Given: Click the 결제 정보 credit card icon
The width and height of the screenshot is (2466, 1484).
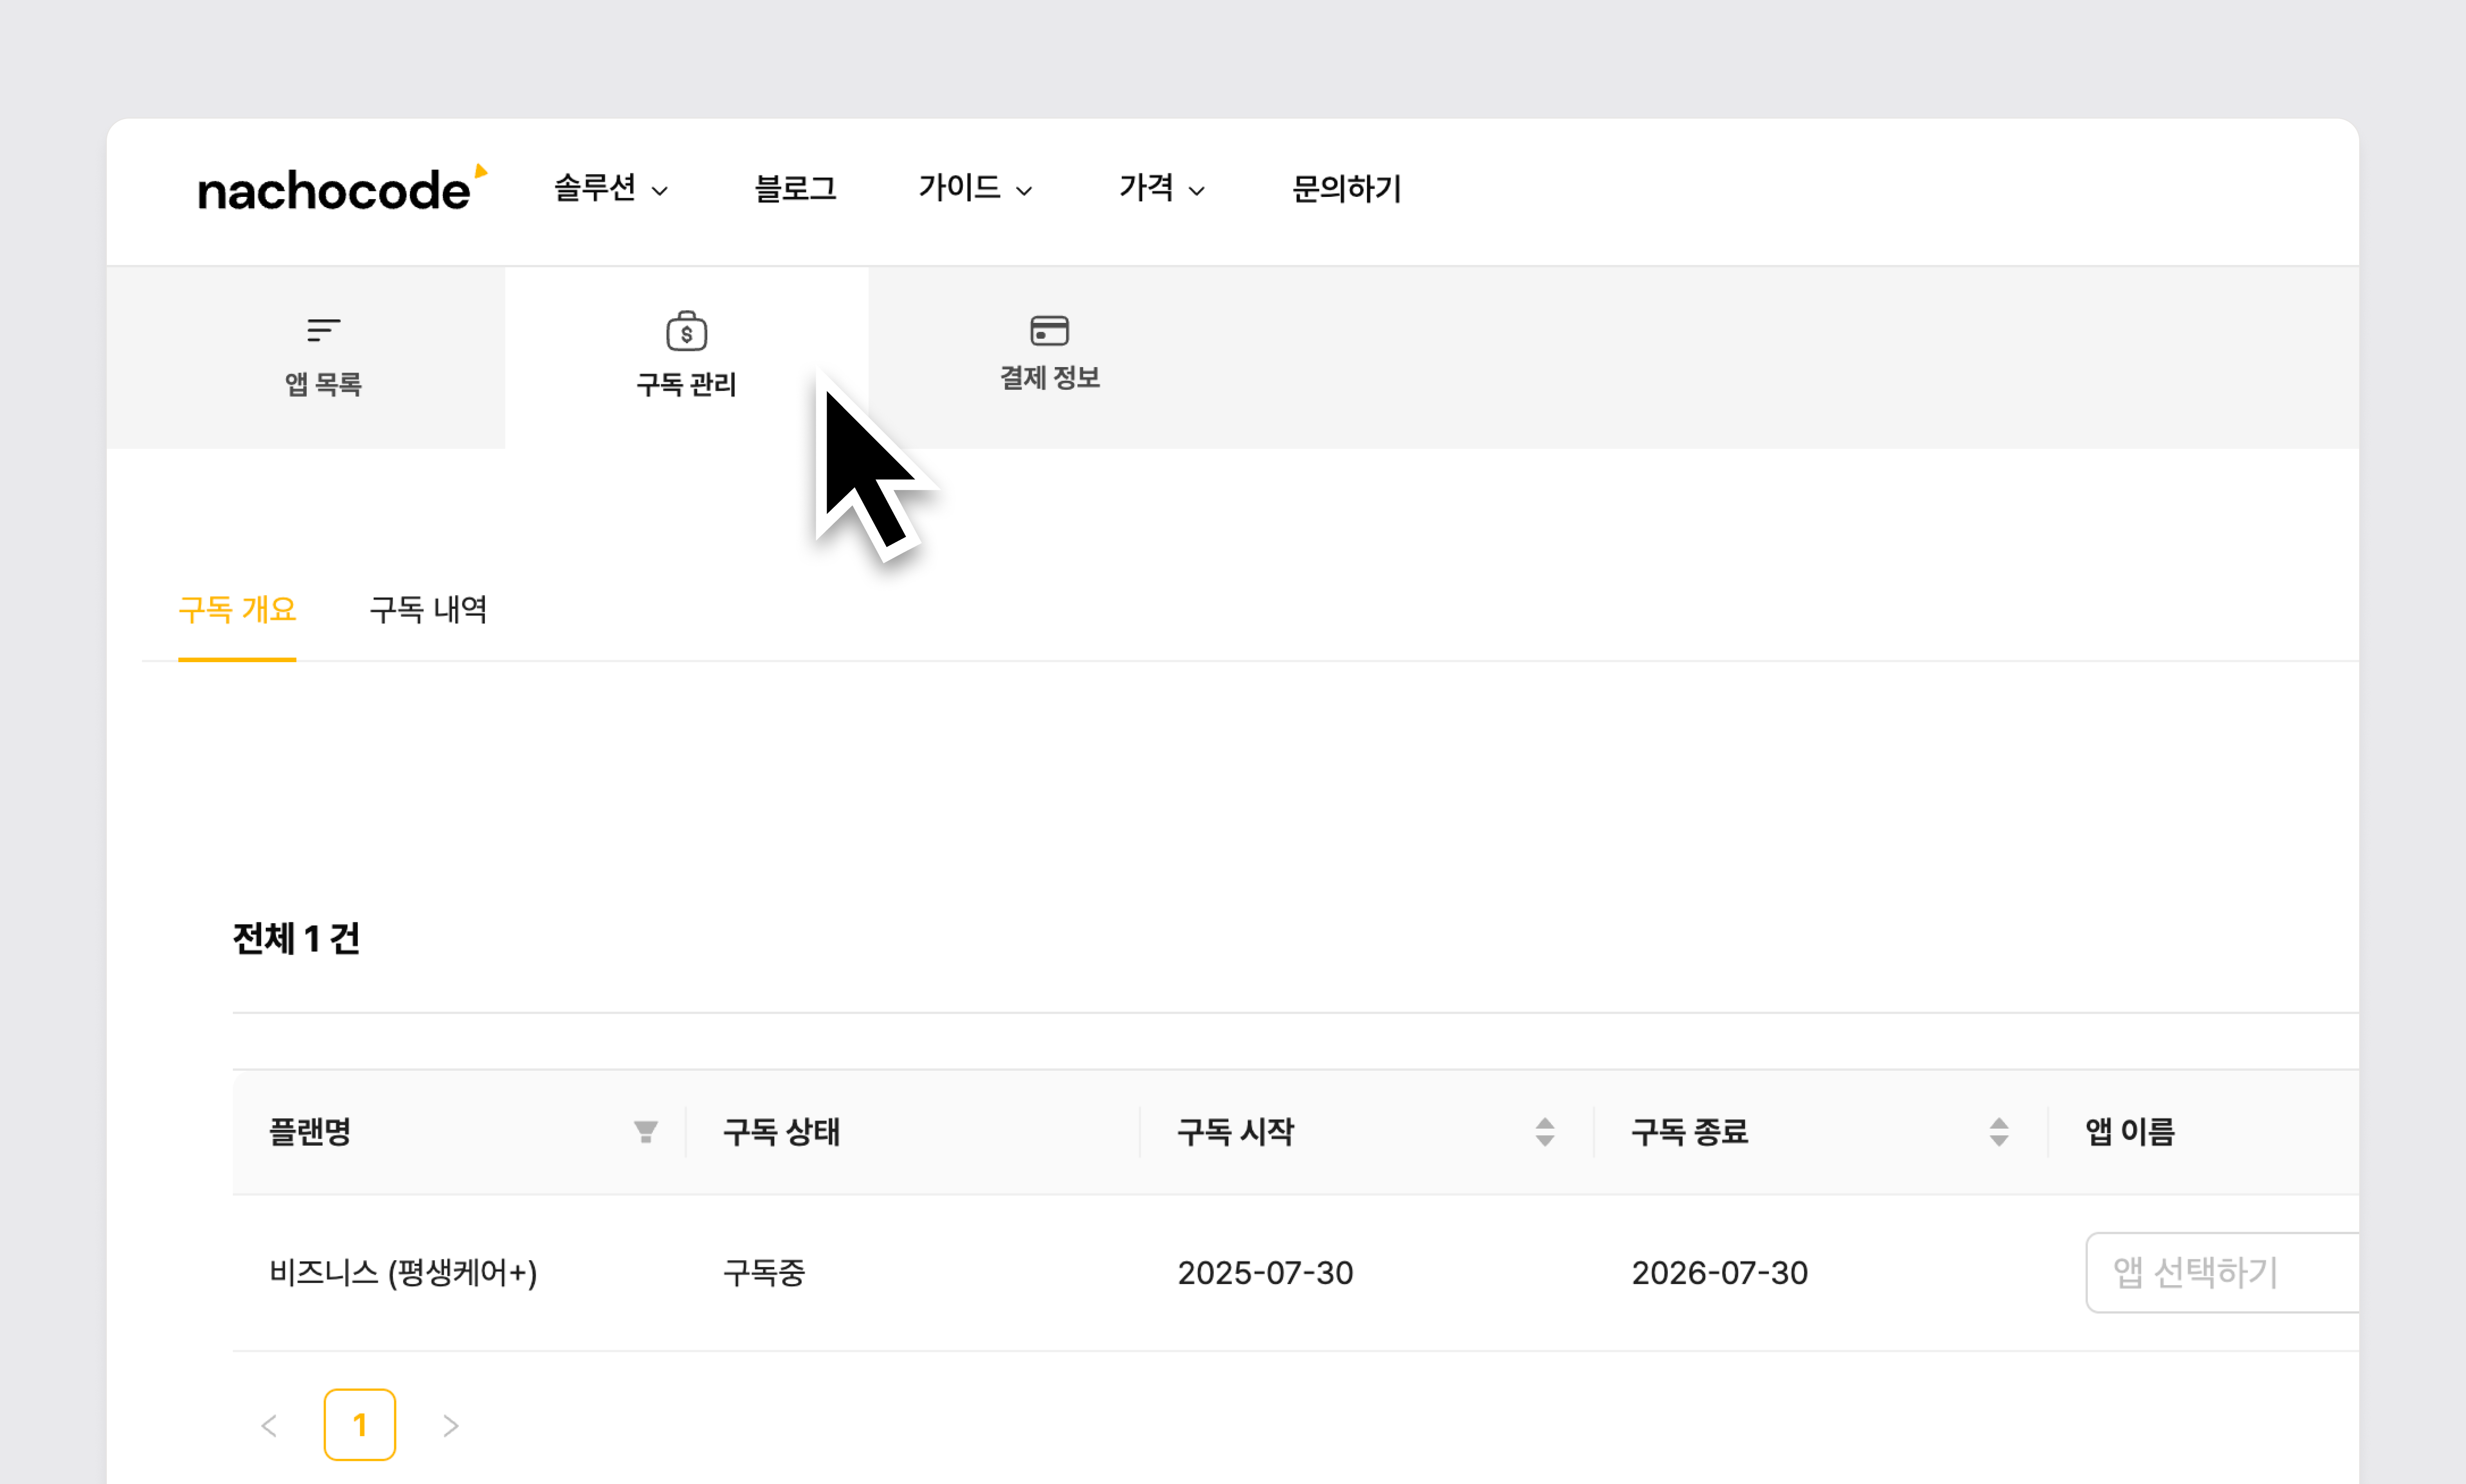Looking at the screenshot, I should point(1049,330).
